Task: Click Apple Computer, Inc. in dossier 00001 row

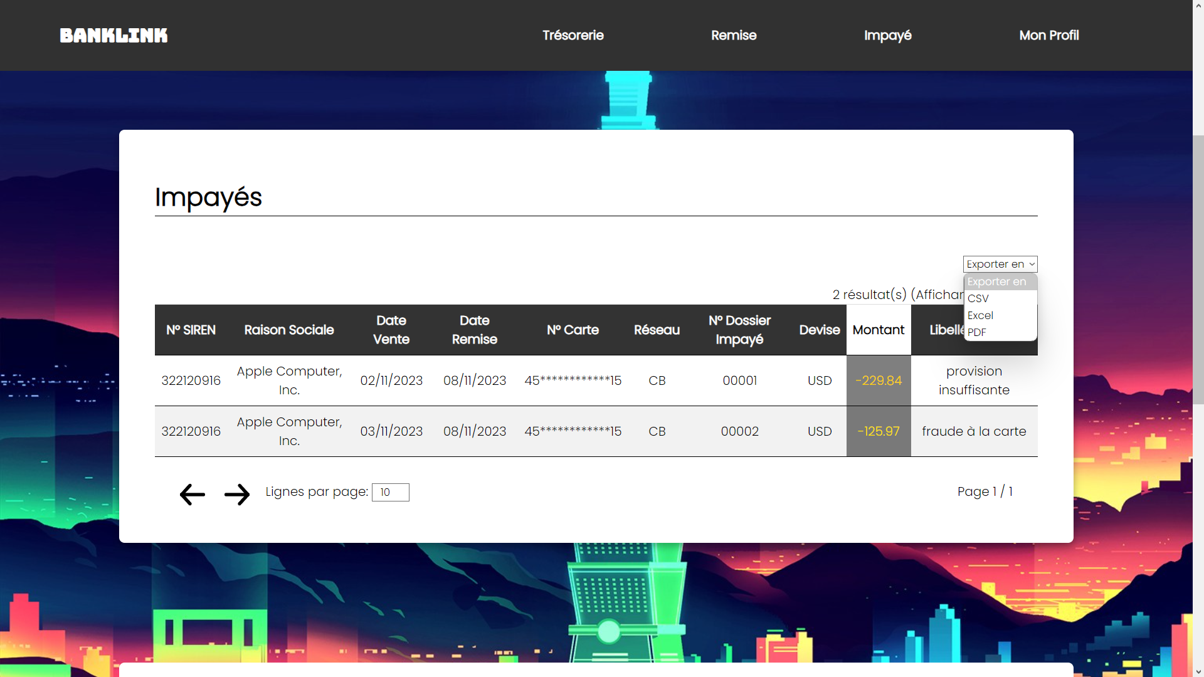Action: point(289,380)
